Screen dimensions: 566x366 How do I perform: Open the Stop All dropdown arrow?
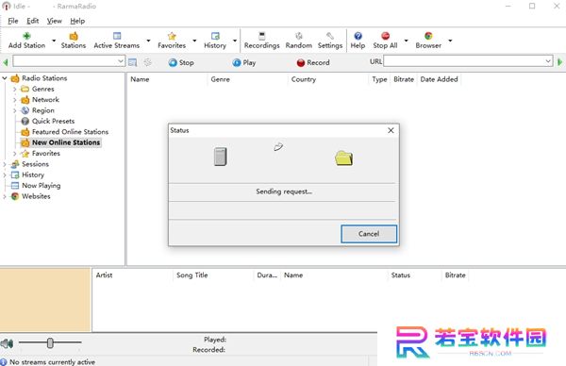[406, 41]
